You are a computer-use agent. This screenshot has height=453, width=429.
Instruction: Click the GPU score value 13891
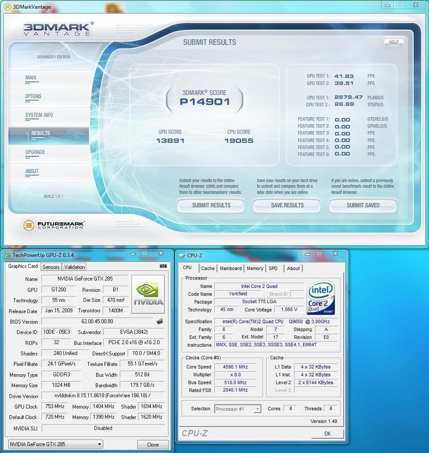coord(170,141)
